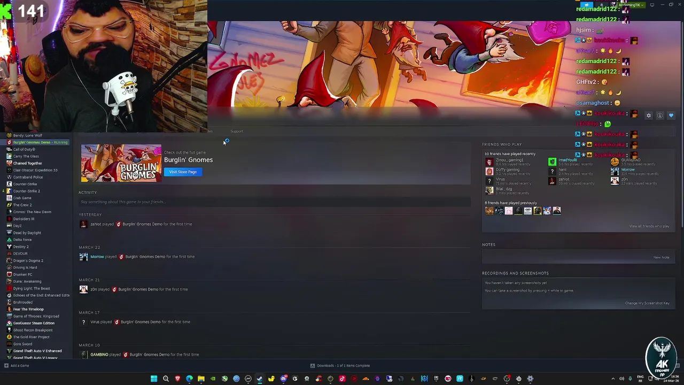Select Dying Light: The Beast
The image size is (684, 385).
(32, 288)
